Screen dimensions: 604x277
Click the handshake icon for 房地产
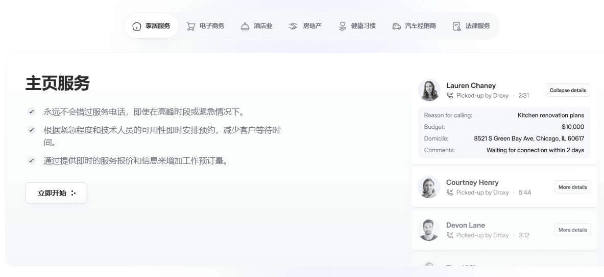pyautogui.click(x=294, y=26)
